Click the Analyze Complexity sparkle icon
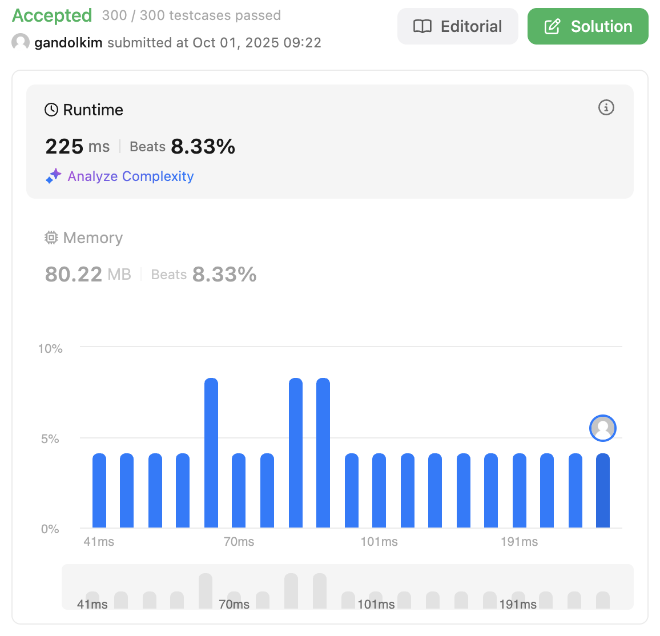This screenshot has height=636, width=660. point(54,176)
